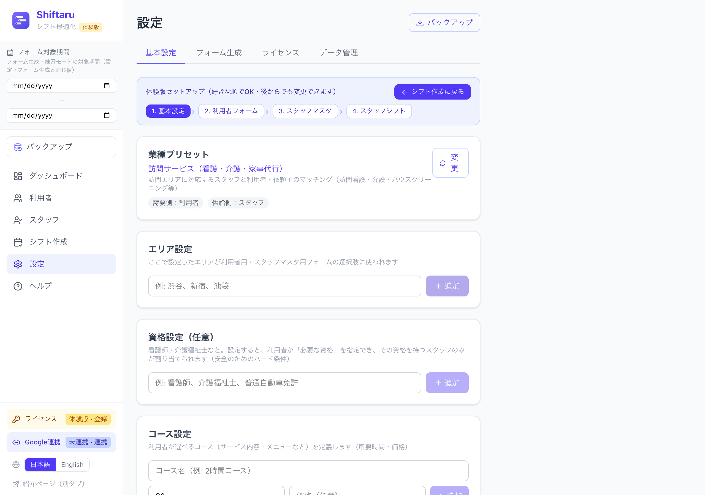Click the external link icon for 紹介ページ

pyautogui.click(x=16, y=484)
